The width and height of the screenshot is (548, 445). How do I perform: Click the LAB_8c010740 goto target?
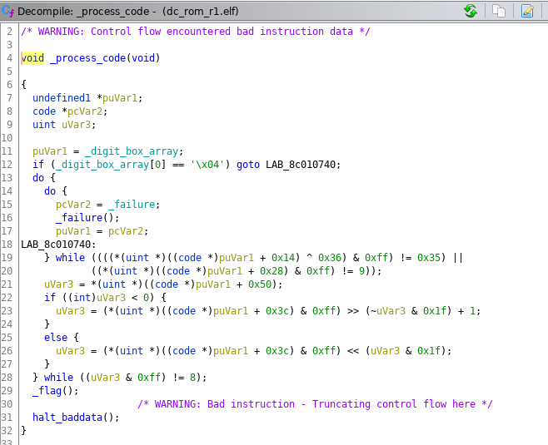[x=301, y=165]
